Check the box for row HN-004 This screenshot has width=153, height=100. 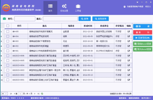[x=8, y=36]
